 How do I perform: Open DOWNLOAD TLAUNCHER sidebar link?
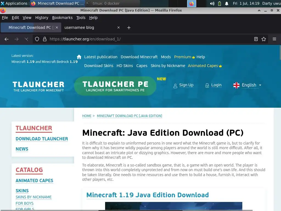pos(42,139)
